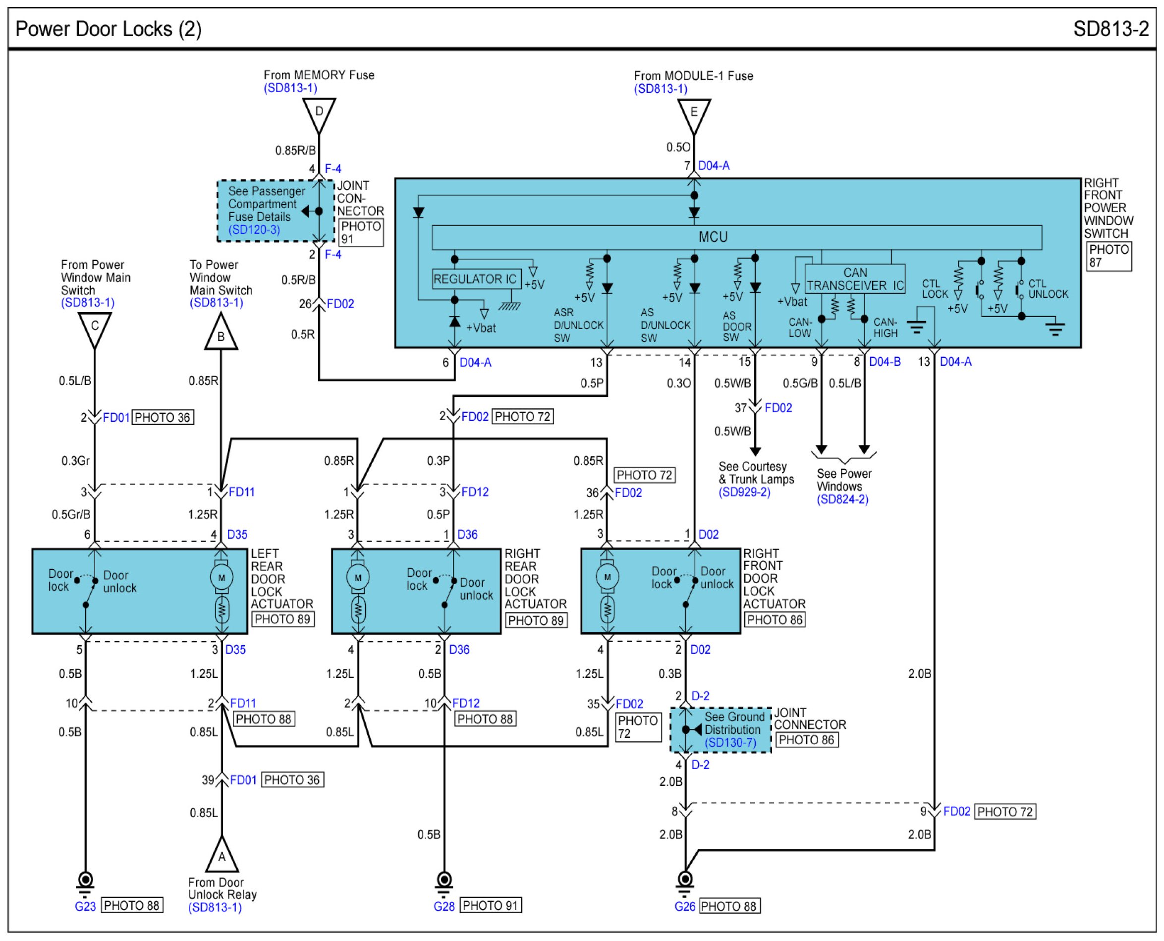The image size is (1164, 941).
Task: Open SD120-3 fuse details link
Action: click(x=254, y=229)
